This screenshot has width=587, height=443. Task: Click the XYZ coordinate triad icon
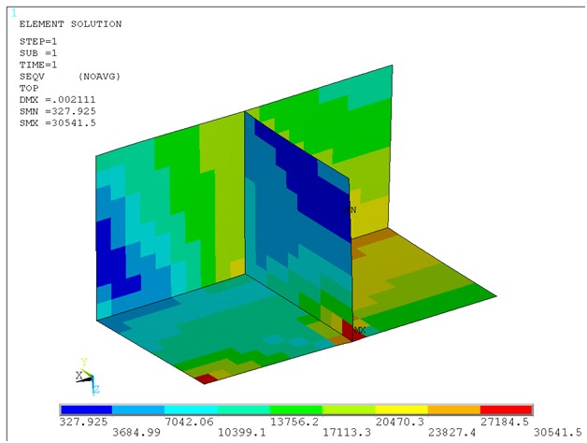[87, 376]
